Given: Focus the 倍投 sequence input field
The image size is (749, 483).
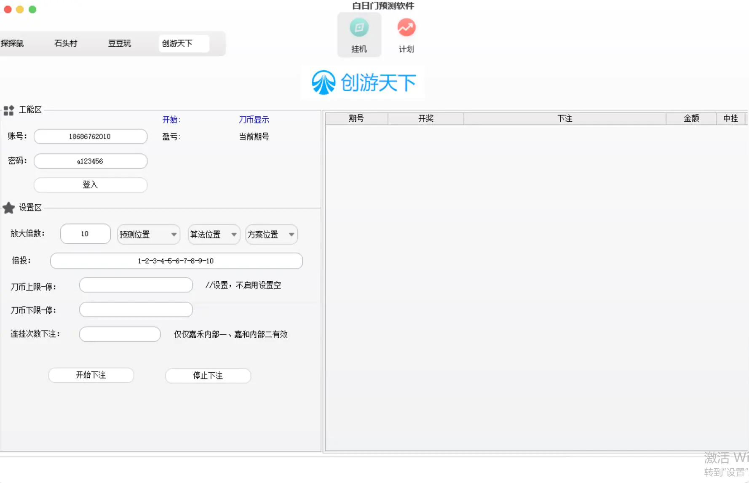Looking at the screenshot, I should coord(176,261).
